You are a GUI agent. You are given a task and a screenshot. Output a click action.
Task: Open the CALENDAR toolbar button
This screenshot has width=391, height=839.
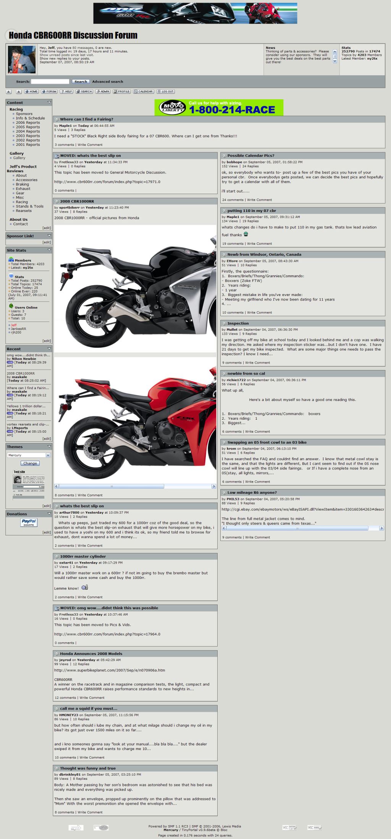(x=144, y=92)
